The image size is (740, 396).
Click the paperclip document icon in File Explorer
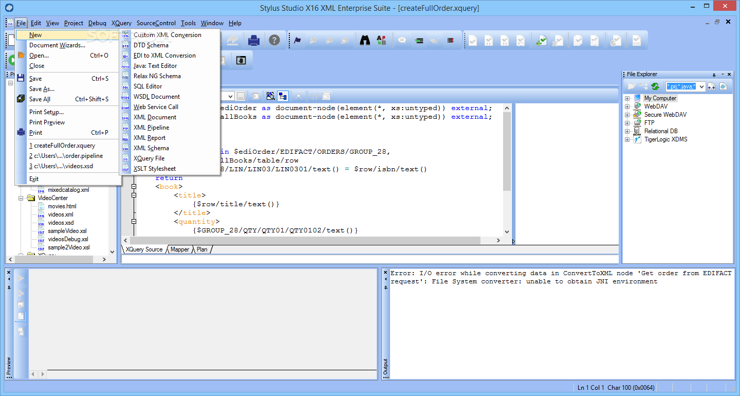tap(723, 86)
